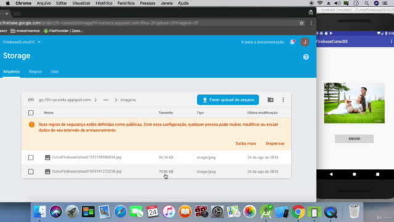Check the box for CursoFirebaseUpload1535138980834.jpg
Viewport: 394px width, 222px height.
[31, 157]
